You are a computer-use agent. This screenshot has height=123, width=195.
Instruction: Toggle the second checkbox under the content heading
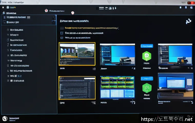tap(62, 33)
